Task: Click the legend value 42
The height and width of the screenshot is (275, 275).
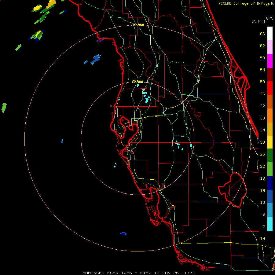Action: [x=262, y=106]
